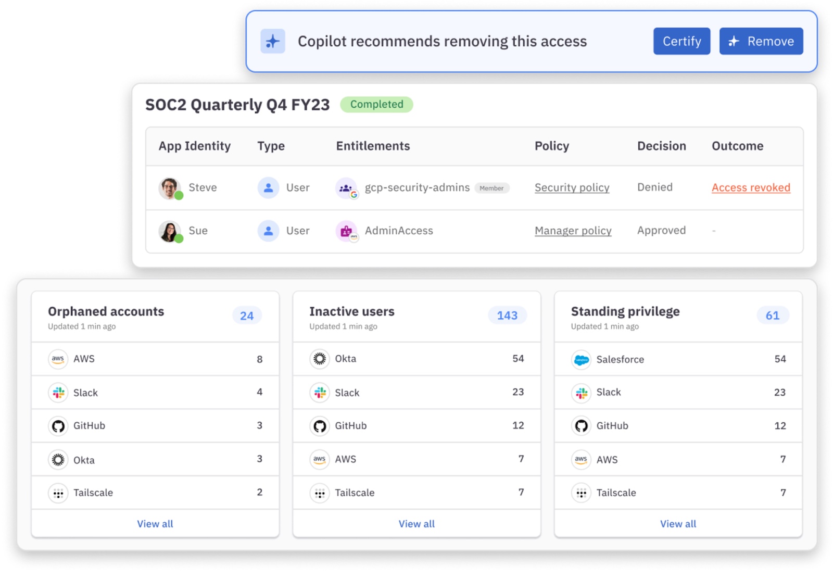
Task: Click the gcp-security-admins group icon
Action: (346, 188)
